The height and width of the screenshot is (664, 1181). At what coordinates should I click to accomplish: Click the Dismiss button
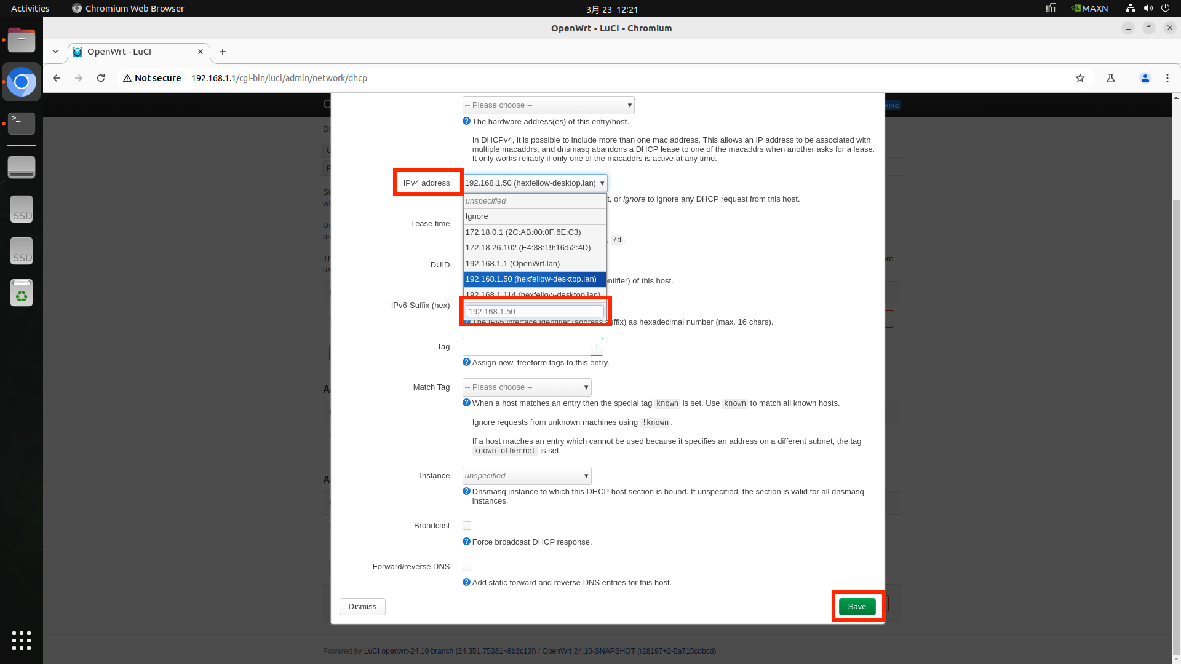(x=362, y=607)
